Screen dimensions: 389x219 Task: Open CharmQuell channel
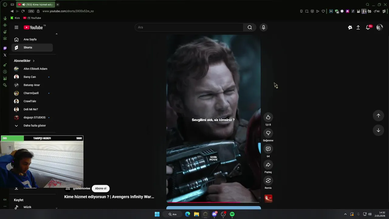pos(32,93)
